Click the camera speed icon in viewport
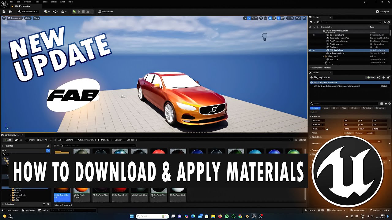Image resolution: width=392 pixels, height=220 pixels. 297,18
